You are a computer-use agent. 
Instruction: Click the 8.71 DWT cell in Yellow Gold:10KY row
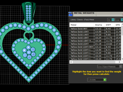[110, 32]
